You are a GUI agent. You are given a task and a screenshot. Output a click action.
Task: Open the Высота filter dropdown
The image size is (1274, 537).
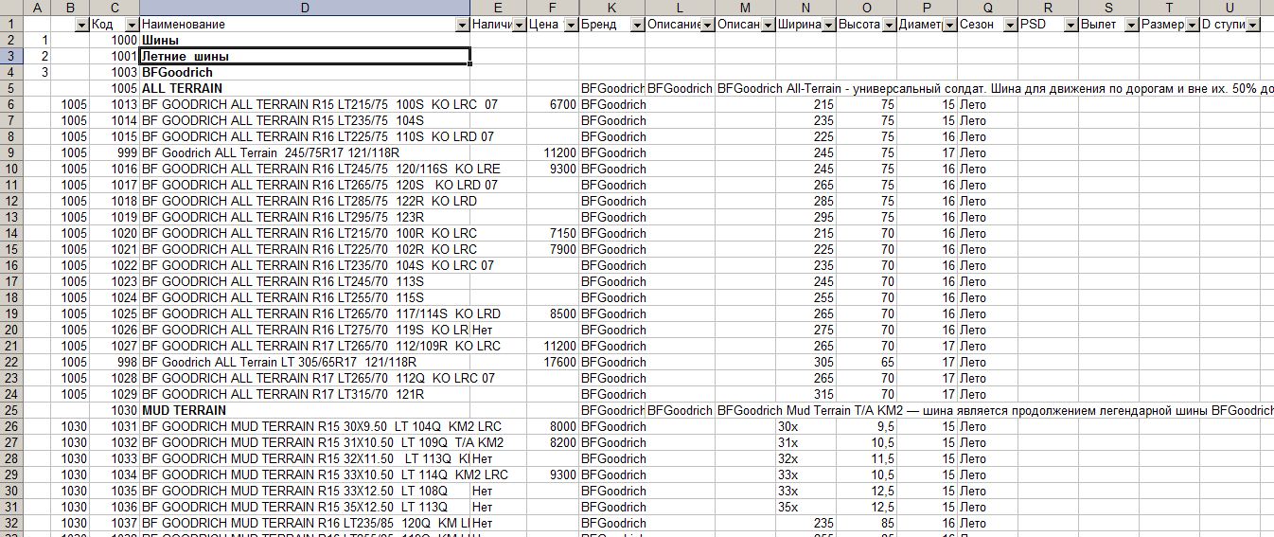point(889,25)
